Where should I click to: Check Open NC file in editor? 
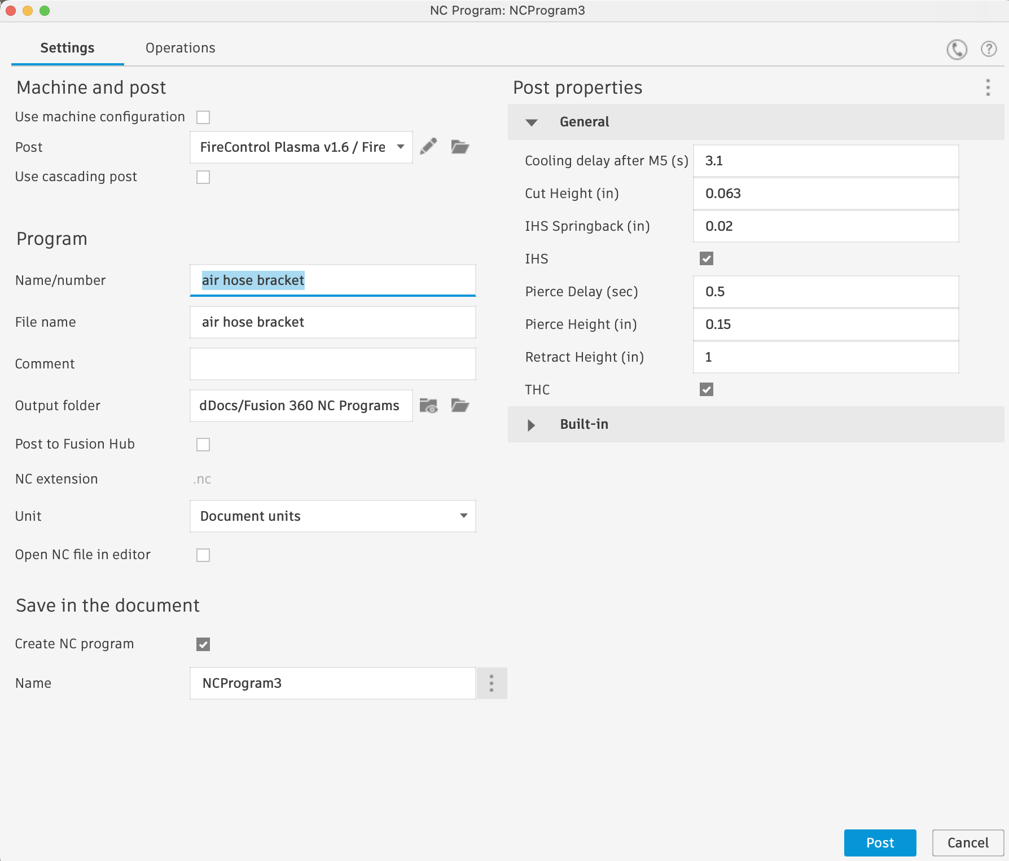[203, 555]
